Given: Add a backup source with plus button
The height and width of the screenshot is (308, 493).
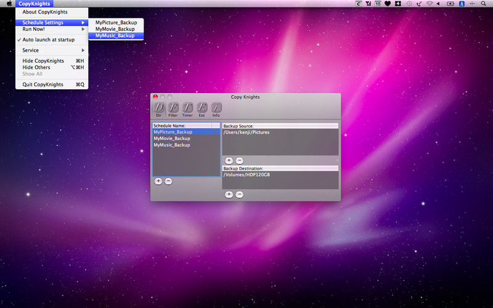Looking at the screenshot, I should point(229,161).
